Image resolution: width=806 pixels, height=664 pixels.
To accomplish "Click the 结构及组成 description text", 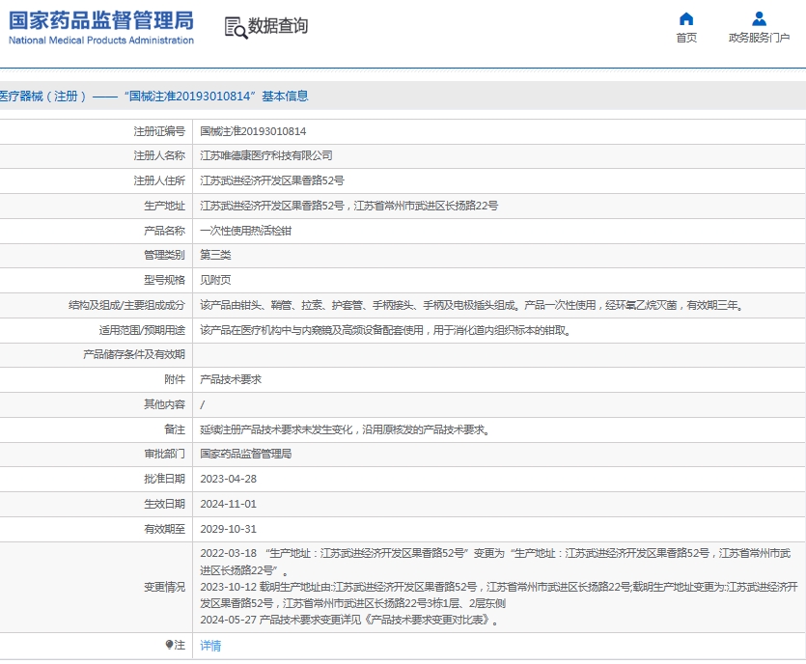I will tap(471, 305).
